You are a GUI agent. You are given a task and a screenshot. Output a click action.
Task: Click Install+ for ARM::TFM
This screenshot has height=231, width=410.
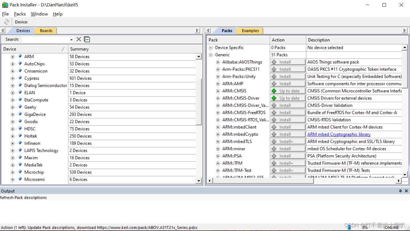click(x=288, y=163)
